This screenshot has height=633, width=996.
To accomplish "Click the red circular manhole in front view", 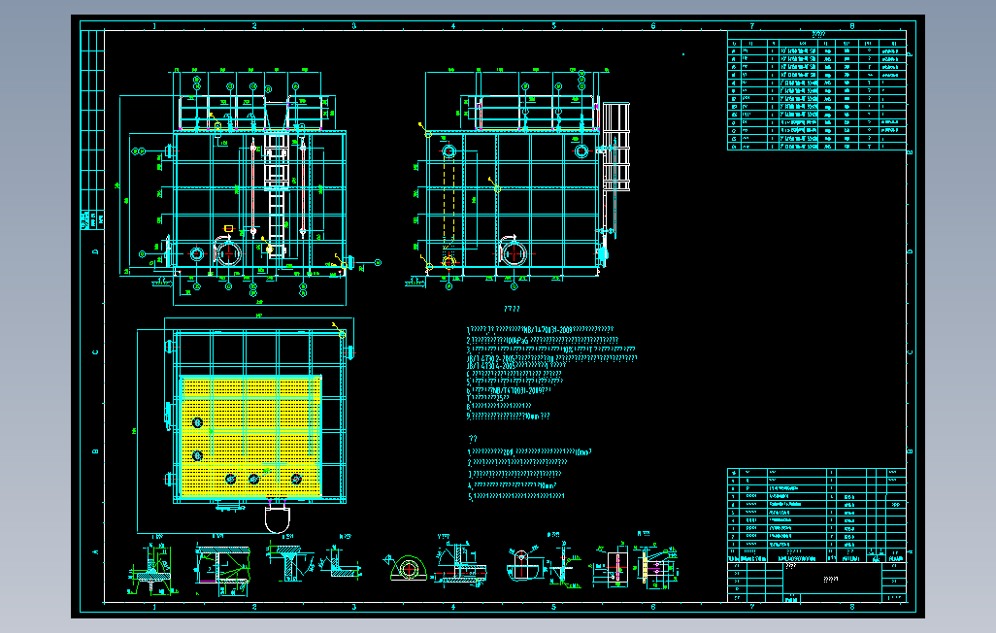I will [x=227, y=253].
